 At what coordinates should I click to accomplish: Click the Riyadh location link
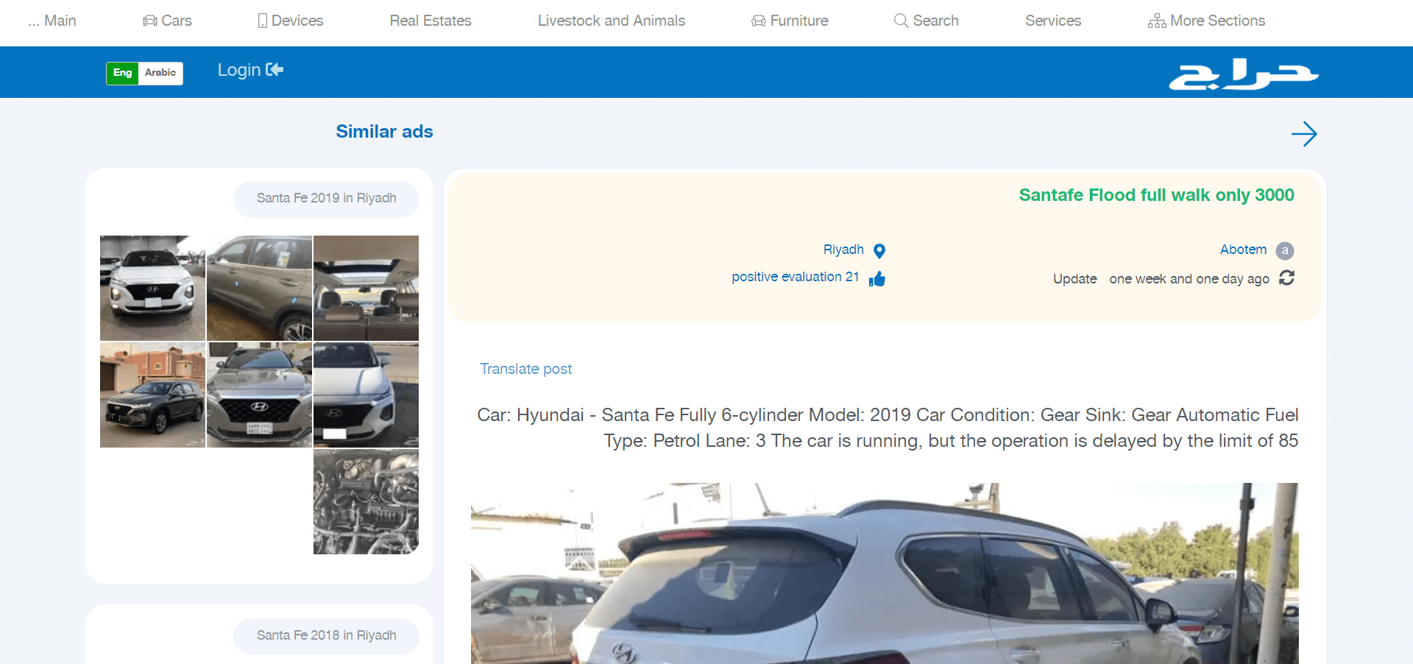tap(843, 250)
